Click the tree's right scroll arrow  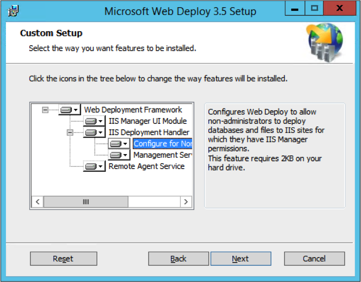pos(186,202)
